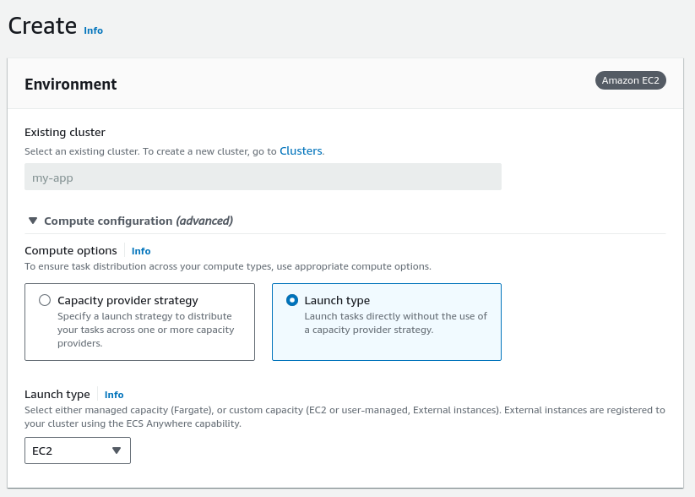
Task: Click the Amazon EC2 badge
Action: click(x=631, y=80)
